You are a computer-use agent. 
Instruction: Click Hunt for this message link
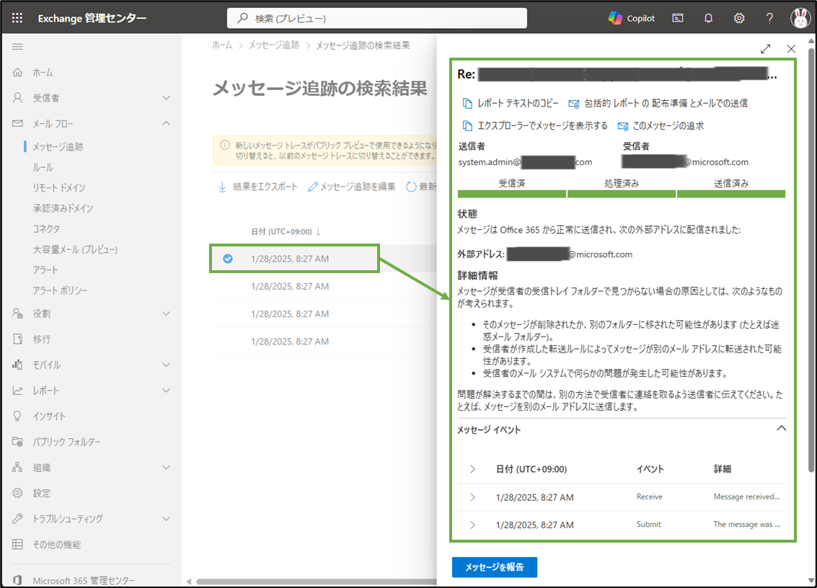coord(661,125)
